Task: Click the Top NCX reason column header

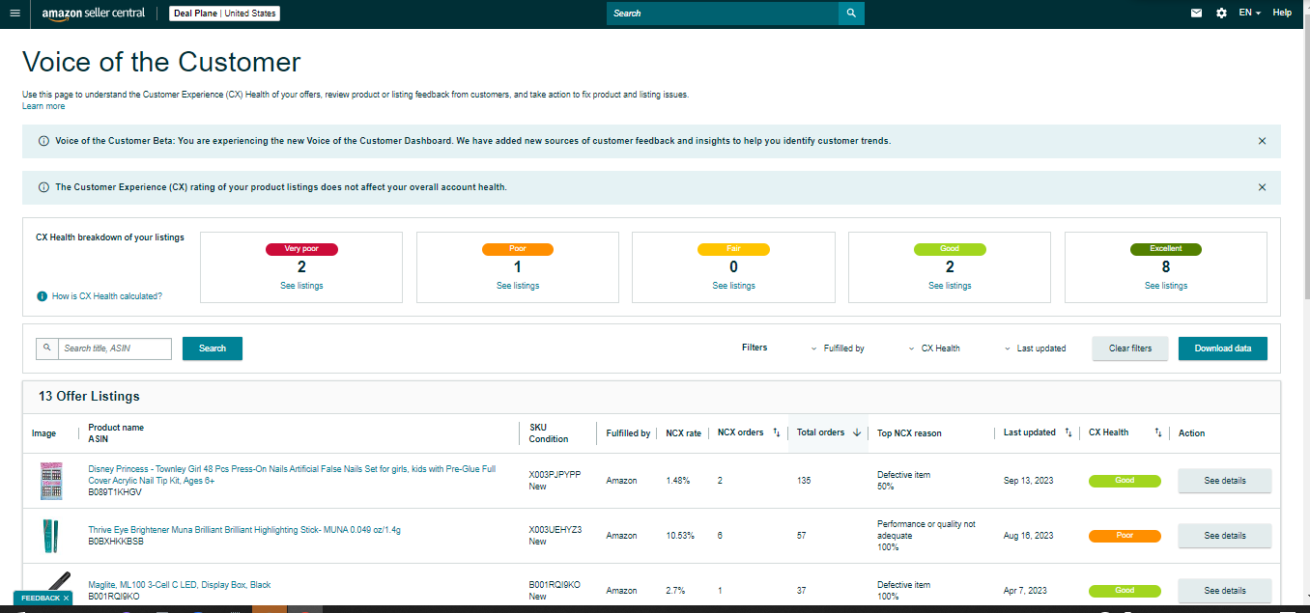Action: pos(909,433)
